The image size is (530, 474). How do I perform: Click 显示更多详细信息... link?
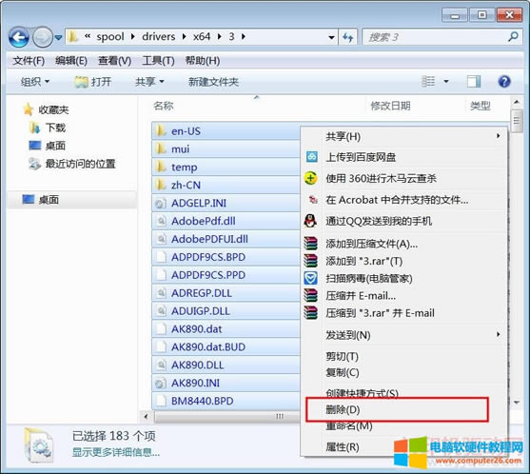[x=116, y=452]
